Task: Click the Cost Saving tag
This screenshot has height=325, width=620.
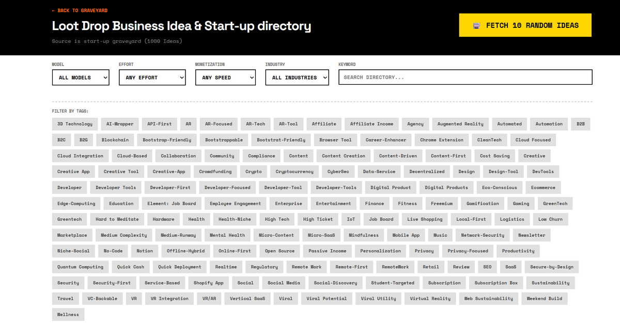Action: (494, 156)
